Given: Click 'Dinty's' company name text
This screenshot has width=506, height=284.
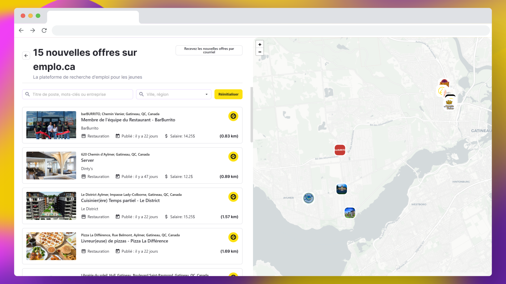Looking at the screenshot, I should tap(87, 169).
